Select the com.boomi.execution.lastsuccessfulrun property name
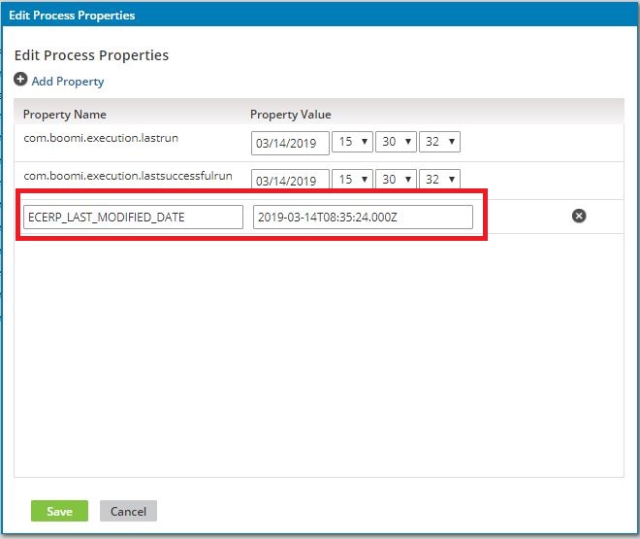 click(x=128, y=176)
